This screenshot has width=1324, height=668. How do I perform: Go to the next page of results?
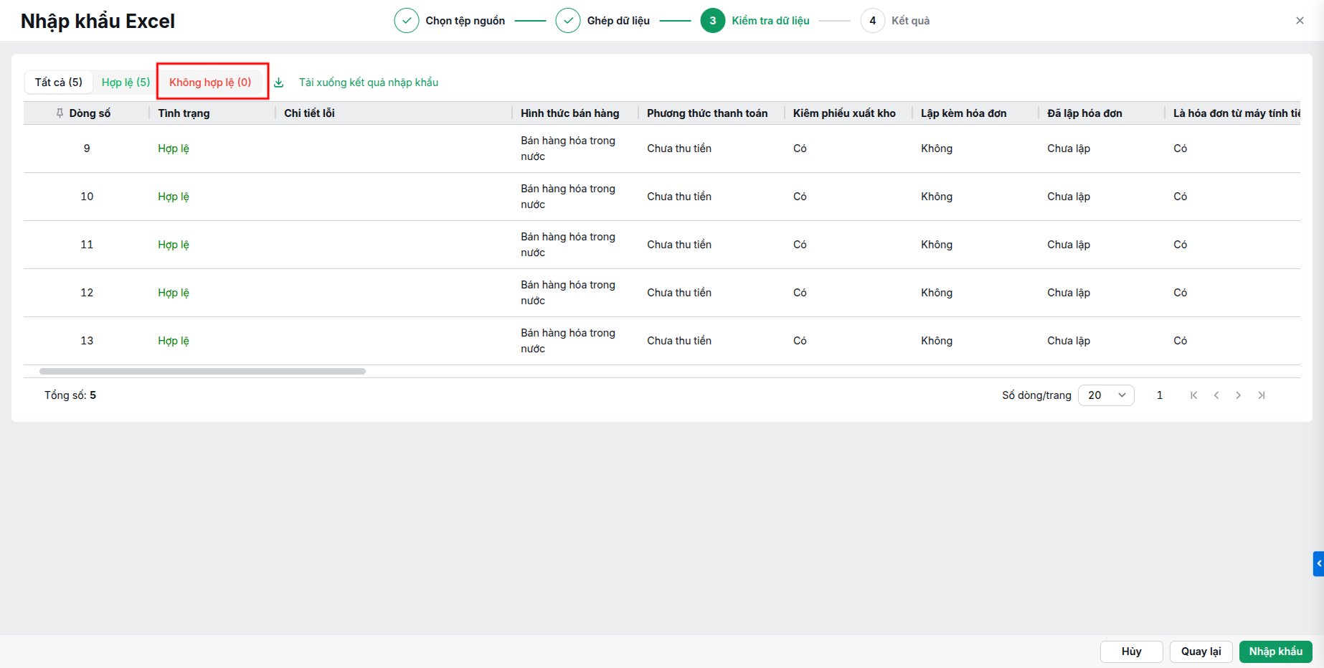click(1239, 395)
